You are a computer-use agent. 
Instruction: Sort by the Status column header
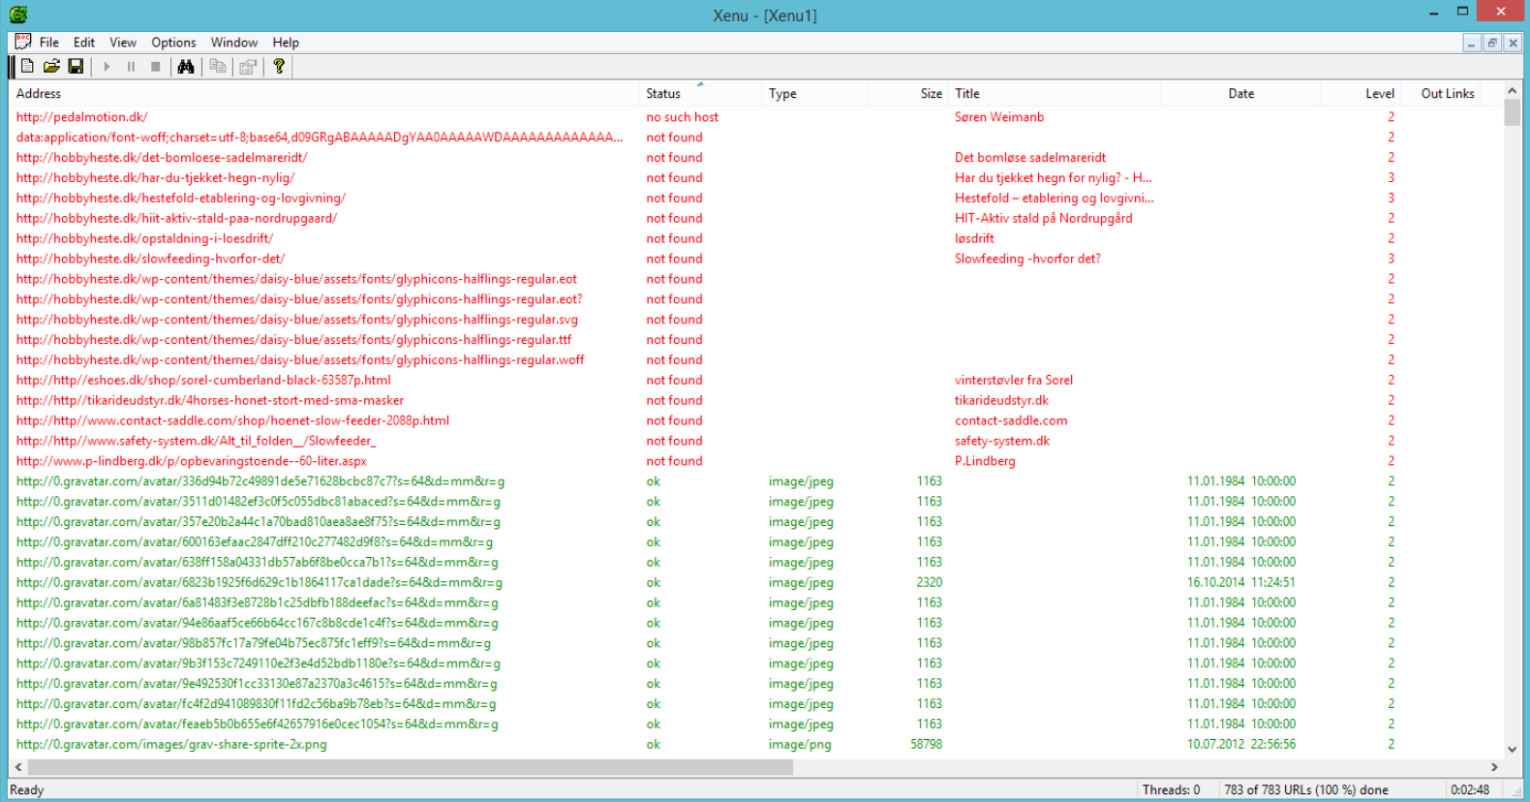click(x=701, y=94)
